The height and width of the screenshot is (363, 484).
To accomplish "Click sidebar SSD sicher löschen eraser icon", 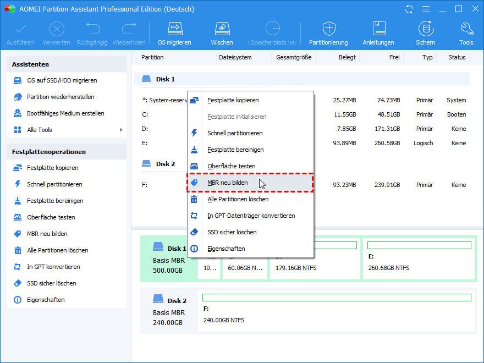I will [x=18, y=283].
